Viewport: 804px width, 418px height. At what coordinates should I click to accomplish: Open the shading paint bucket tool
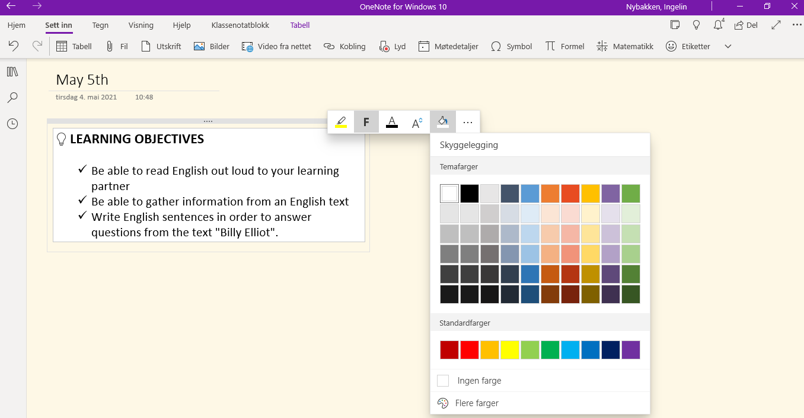click(x=442, y=122)
